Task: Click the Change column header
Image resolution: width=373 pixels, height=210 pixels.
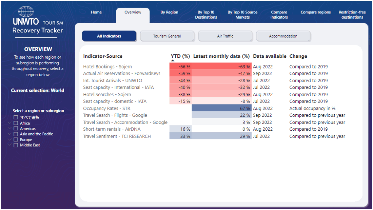Action: pyautogui.click(x=298, y=56)
